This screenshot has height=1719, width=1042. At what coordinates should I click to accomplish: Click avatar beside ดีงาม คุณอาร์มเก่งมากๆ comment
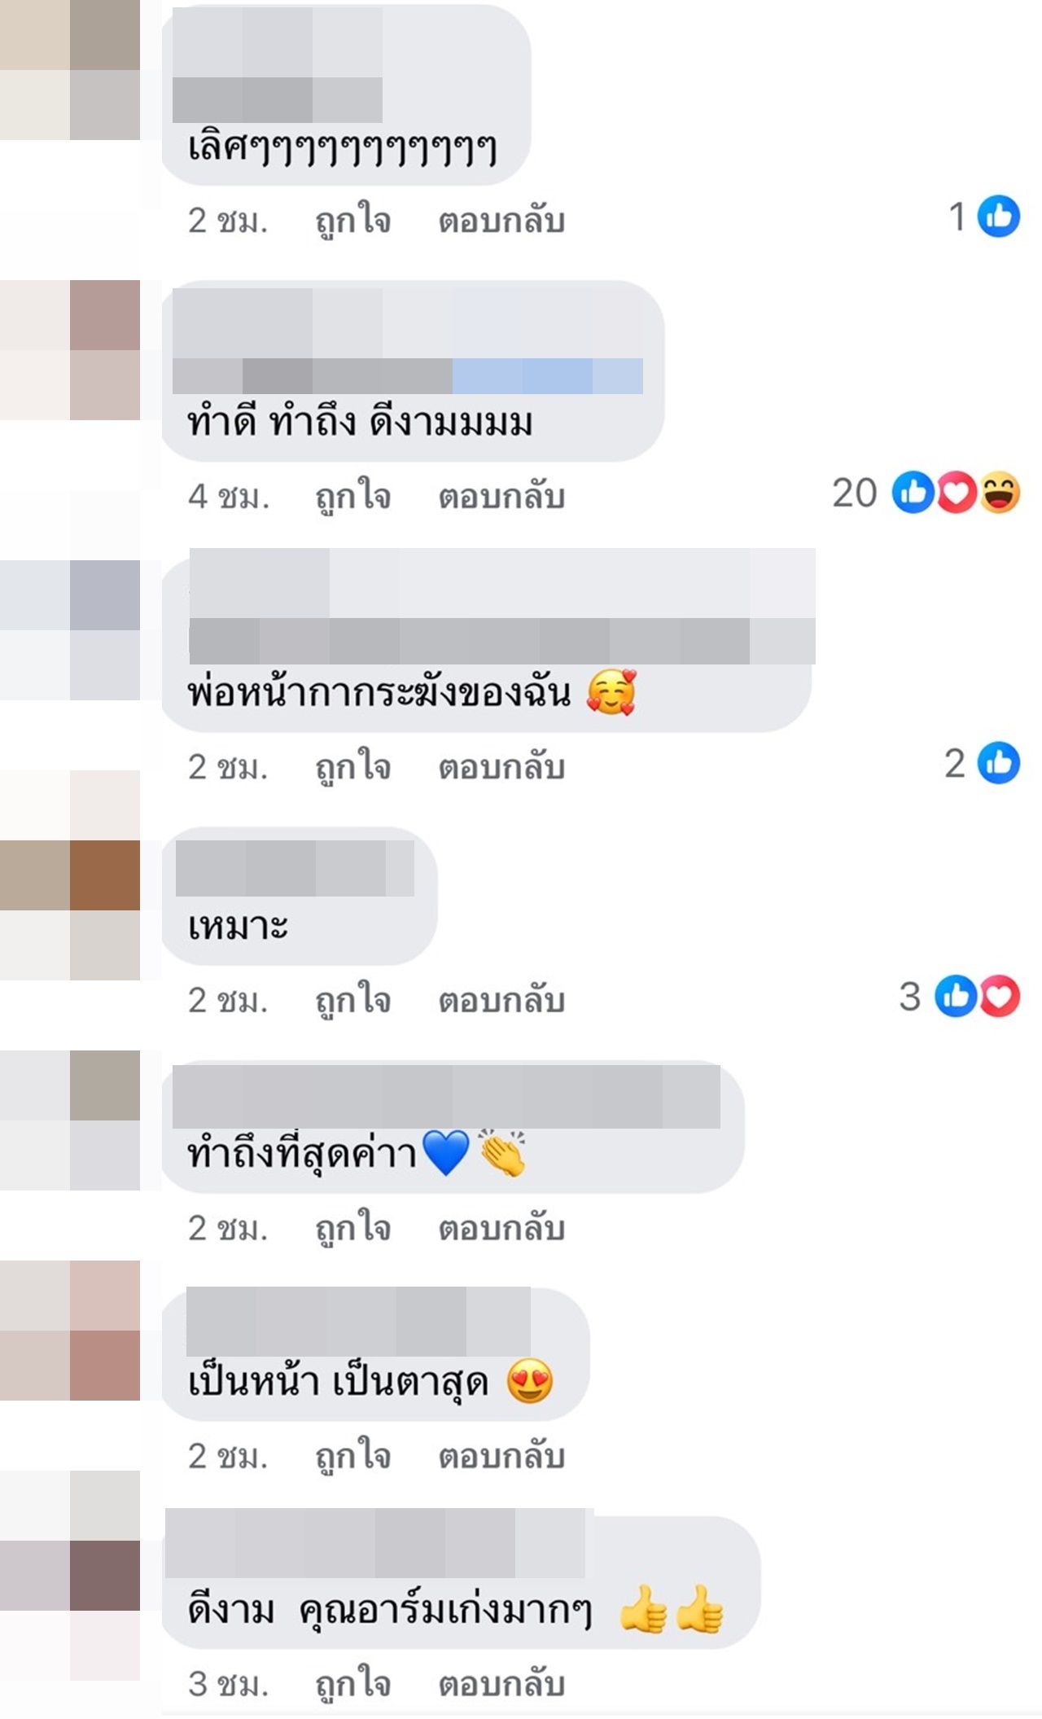tap(70, 1576)
